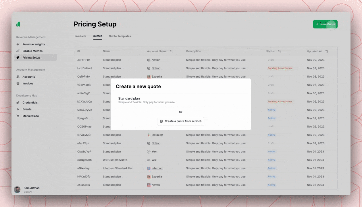Open Marketplace from sidebar
The width and height of the screenshot is (362, 207).
(30, 116)
